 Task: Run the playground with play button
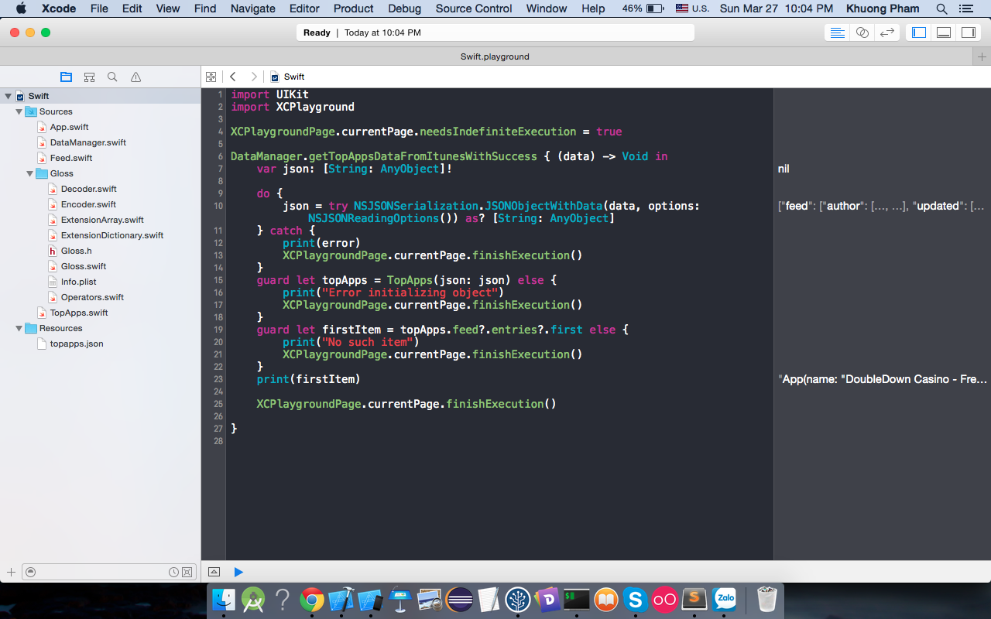[238, 572]
